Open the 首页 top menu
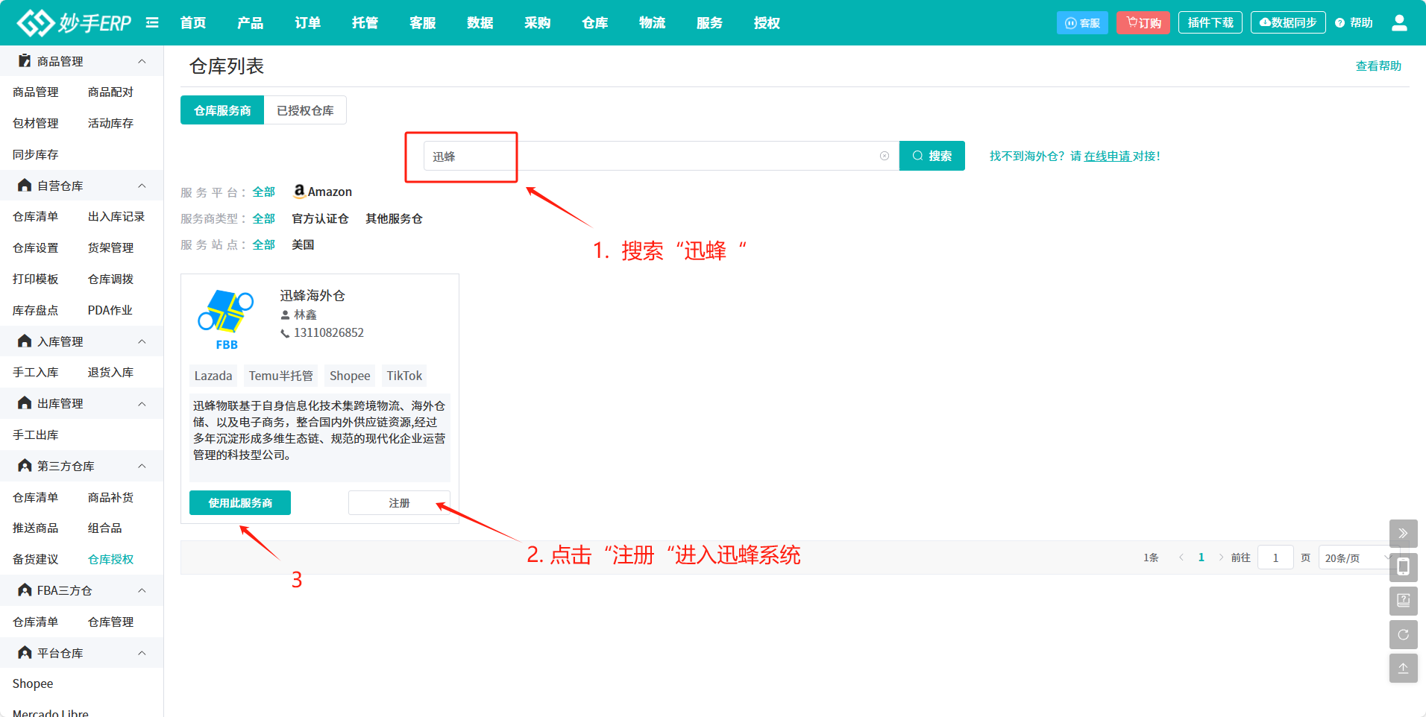The width and height of the screenshot is (1426, 717). [193, 23]
